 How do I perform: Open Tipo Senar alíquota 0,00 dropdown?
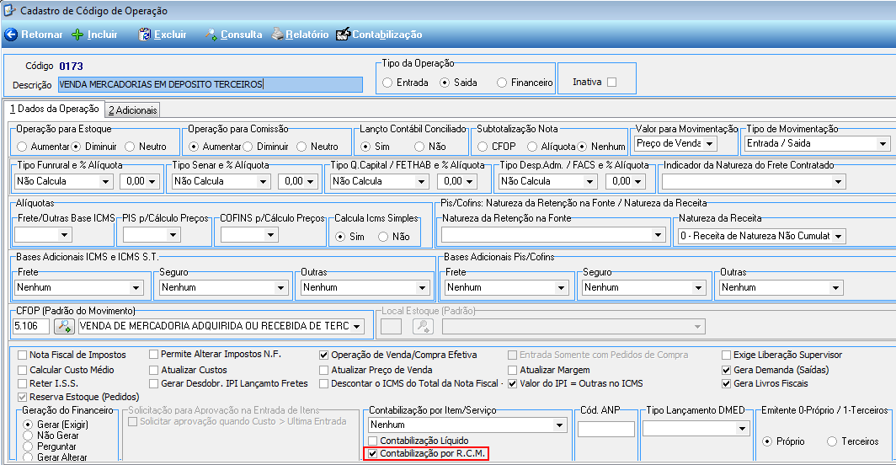(x=312, y=181)
